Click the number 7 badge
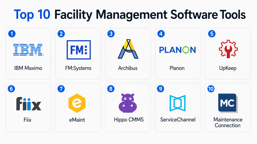This screenshot has width=257, height=144. coord(61,88)
